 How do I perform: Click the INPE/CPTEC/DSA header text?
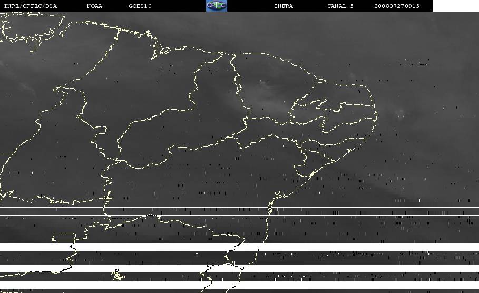coord(31,6)
